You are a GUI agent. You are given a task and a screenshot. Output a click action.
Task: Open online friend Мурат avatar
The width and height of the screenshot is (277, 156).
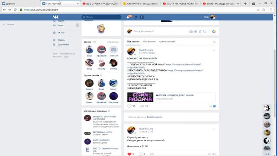(x=113, y=83)
